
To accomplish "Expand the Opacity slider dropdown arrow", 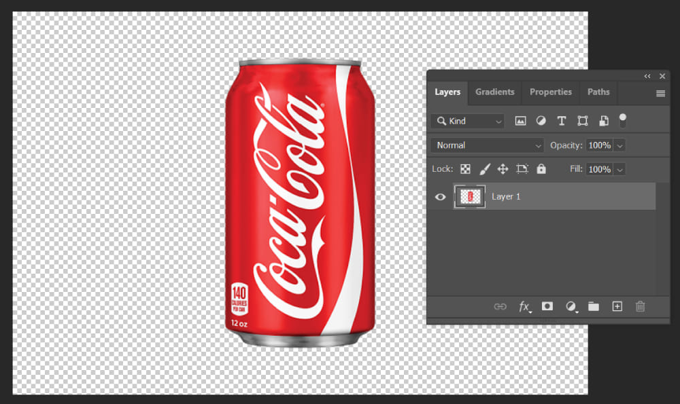I will (619, 145).
